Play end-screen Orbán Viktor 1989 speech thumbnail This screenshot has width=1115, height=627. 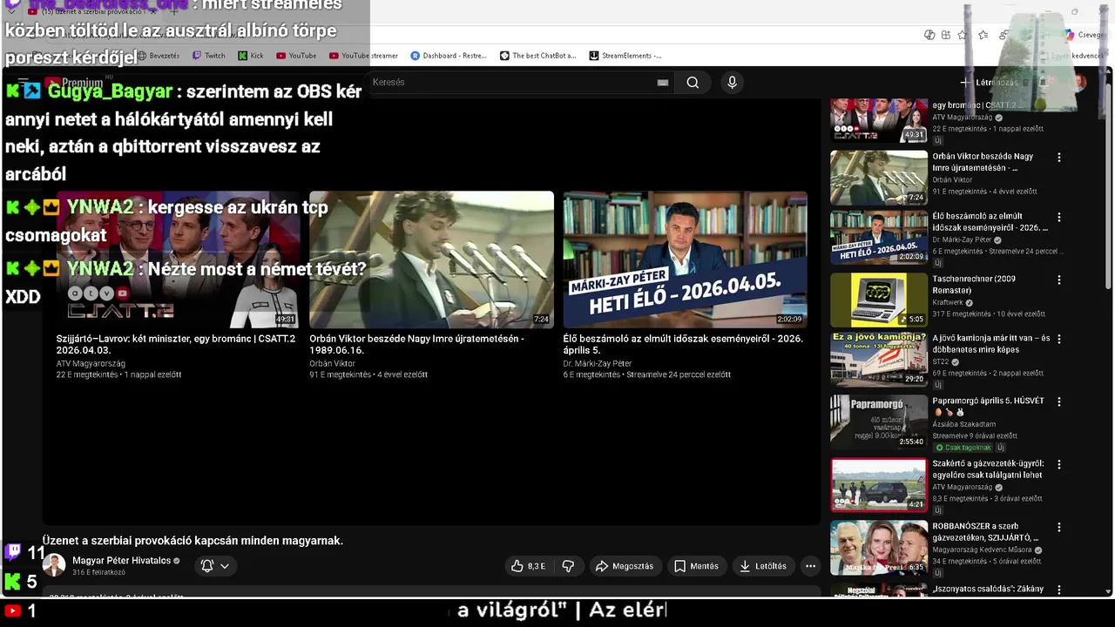pyautogui.click(x=431, y=260)
